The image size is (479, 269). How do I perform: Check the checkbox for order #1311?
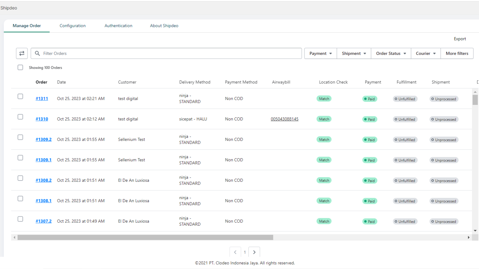coord(20,96)
